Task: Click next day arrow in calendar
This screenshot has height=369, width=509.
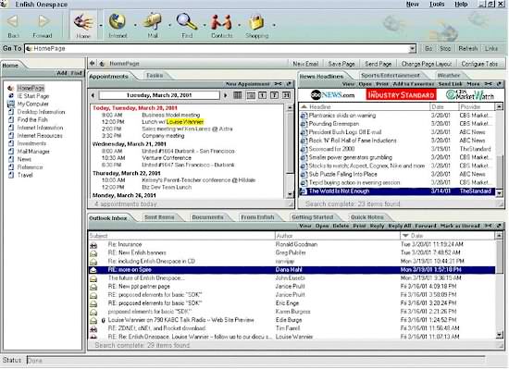Action: pyautogui.click(x=225, y=95)
